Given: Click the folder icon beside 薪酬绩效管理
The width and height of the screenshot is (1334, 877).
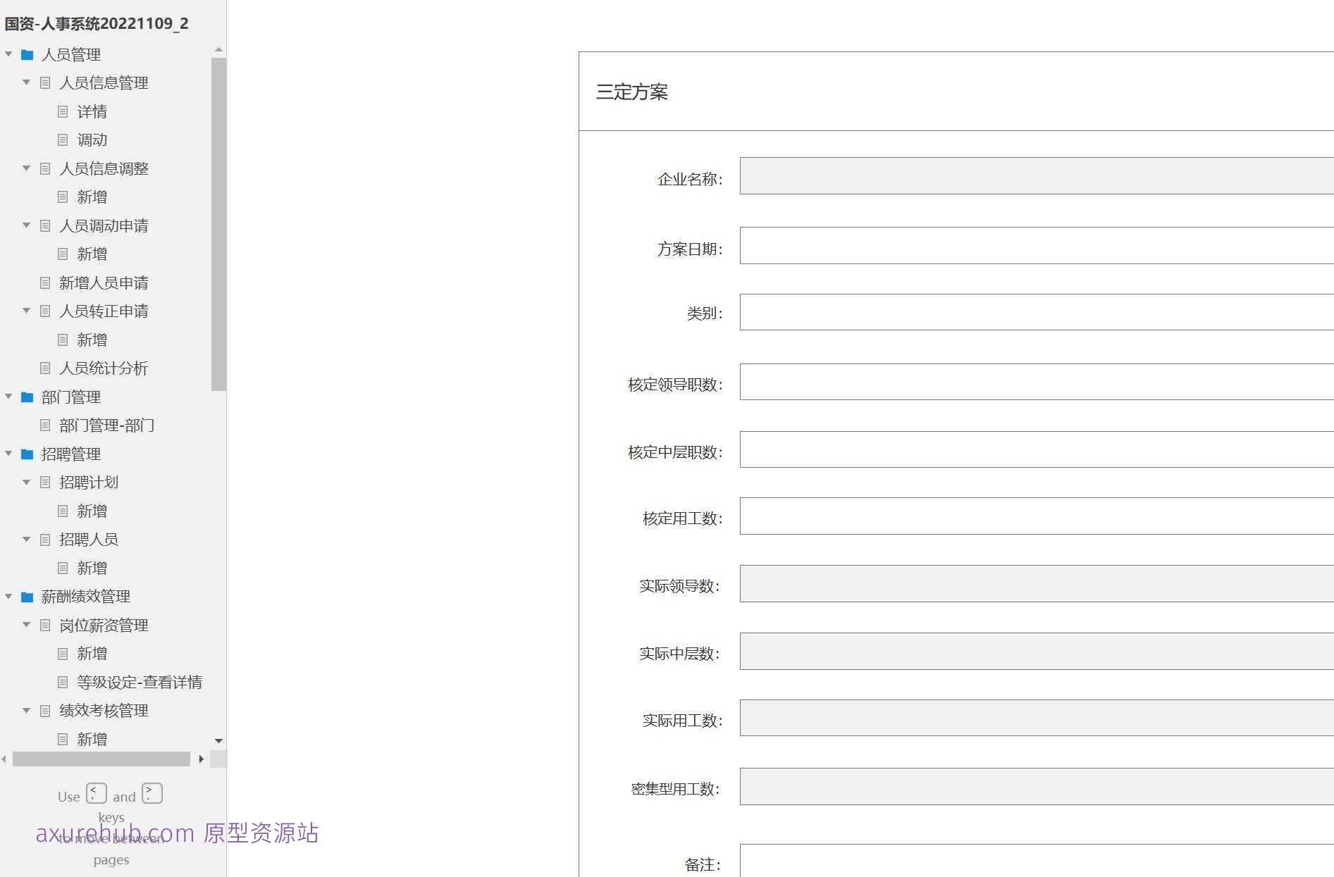Looking at the screenshot, I should pyautogui.click(x=27, y=597).
